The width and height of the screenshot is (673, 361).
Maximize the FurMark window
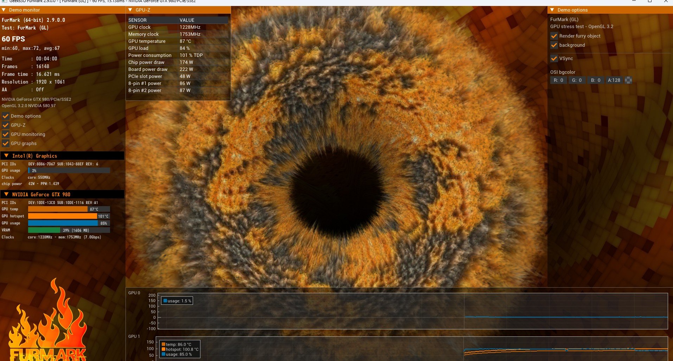650,1
